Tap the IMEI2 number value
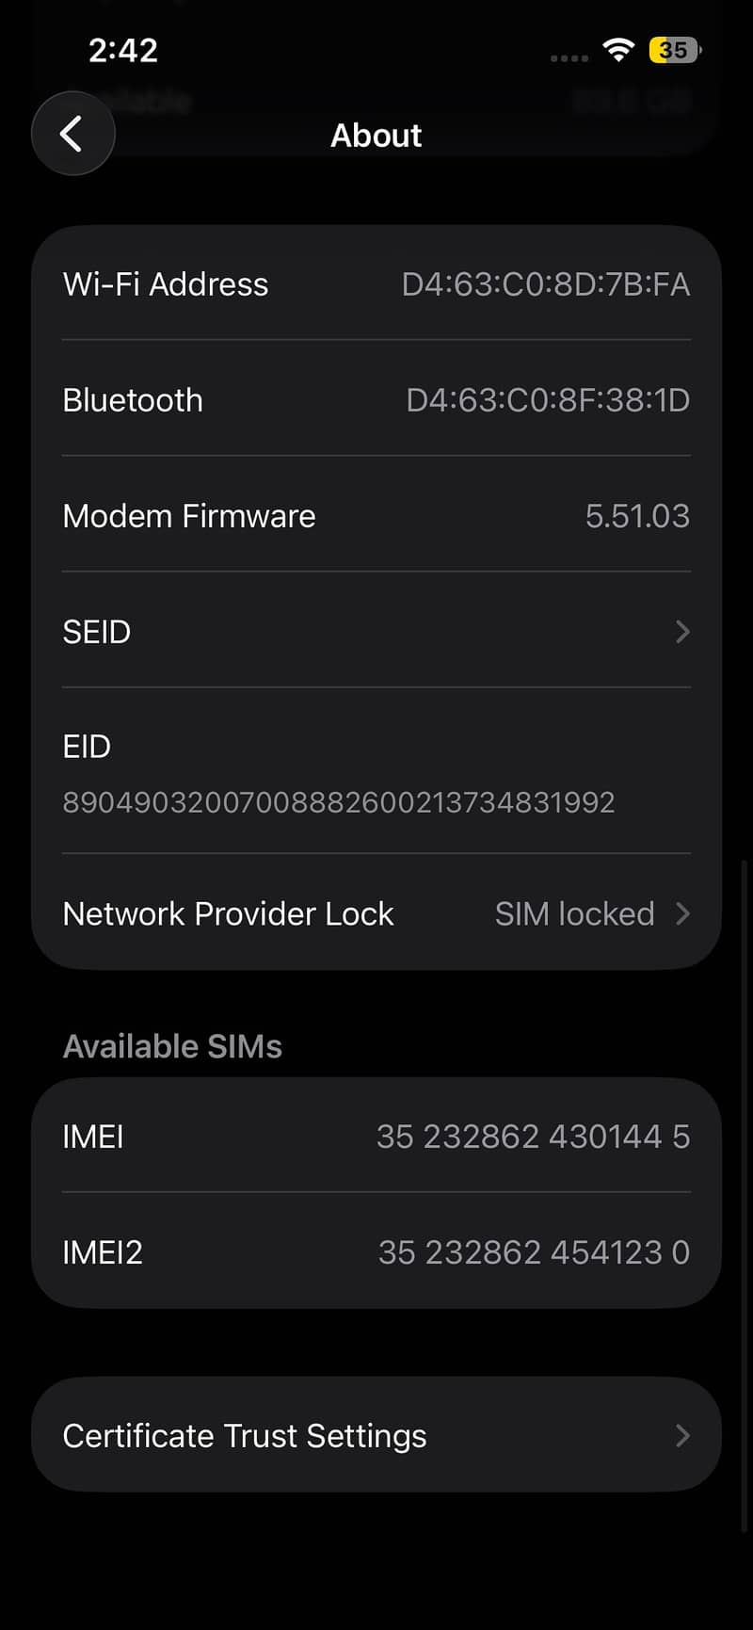 coord(535,1252)
